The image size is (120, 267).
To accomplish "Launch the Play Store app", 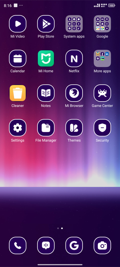I will click(x=46, y=24).
